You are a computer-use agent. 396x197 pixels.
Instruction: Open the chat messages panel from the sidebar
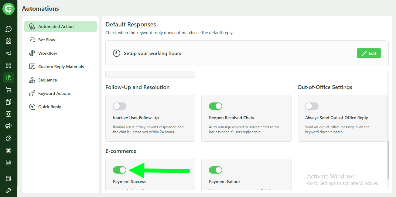tap(8, 29)
